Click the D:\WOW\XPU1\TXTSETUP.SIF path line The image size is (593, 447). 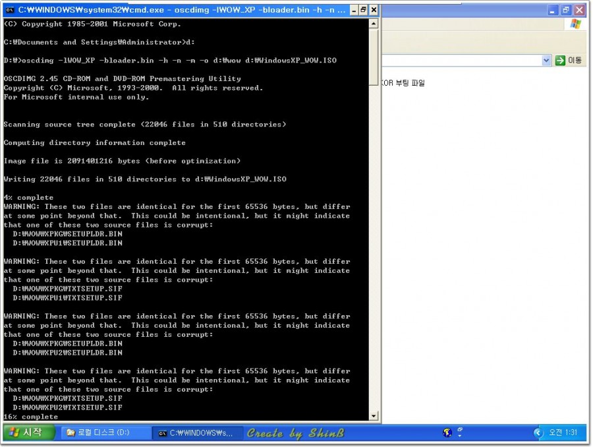[x=68, y=298]
